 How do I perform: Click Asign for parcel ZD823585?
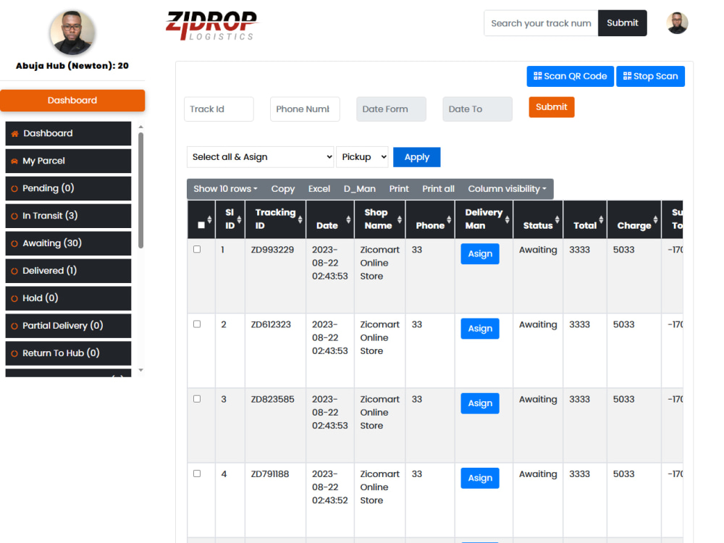(x=480, y=403)
